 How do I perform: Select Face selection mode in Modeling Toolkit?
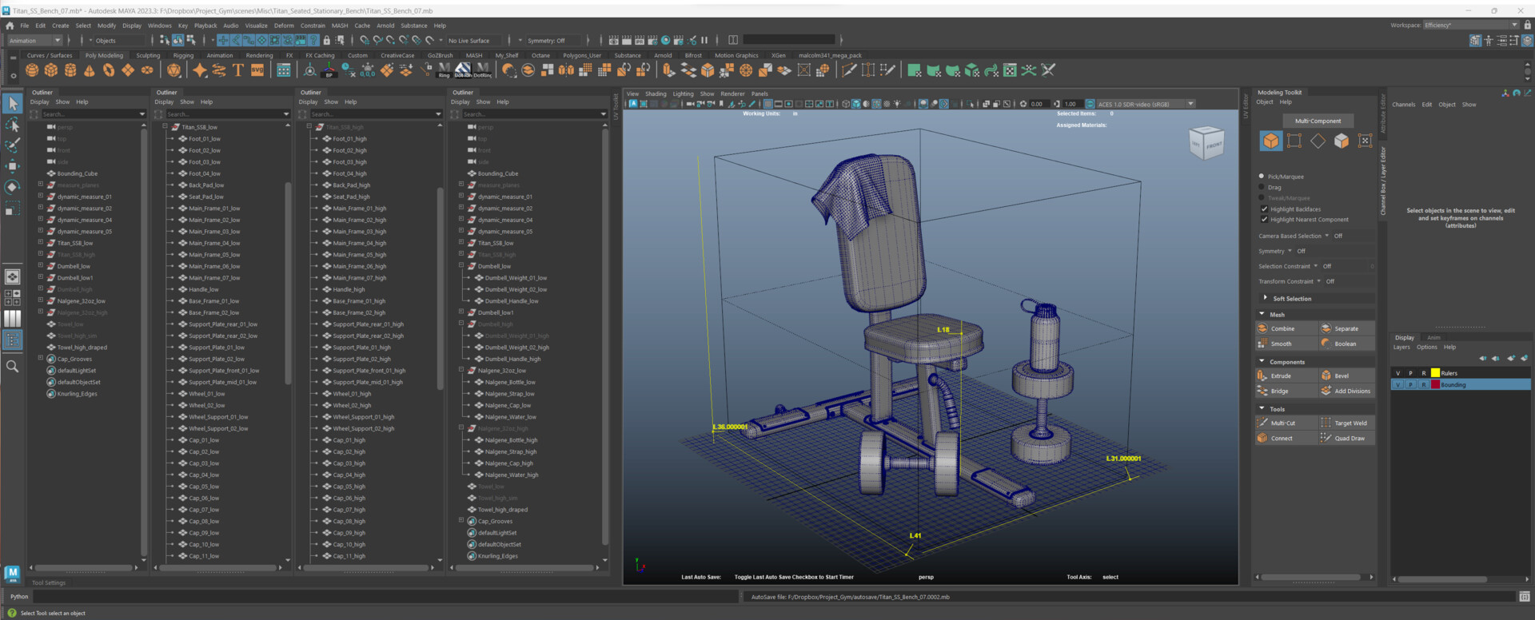(1342, 141)
